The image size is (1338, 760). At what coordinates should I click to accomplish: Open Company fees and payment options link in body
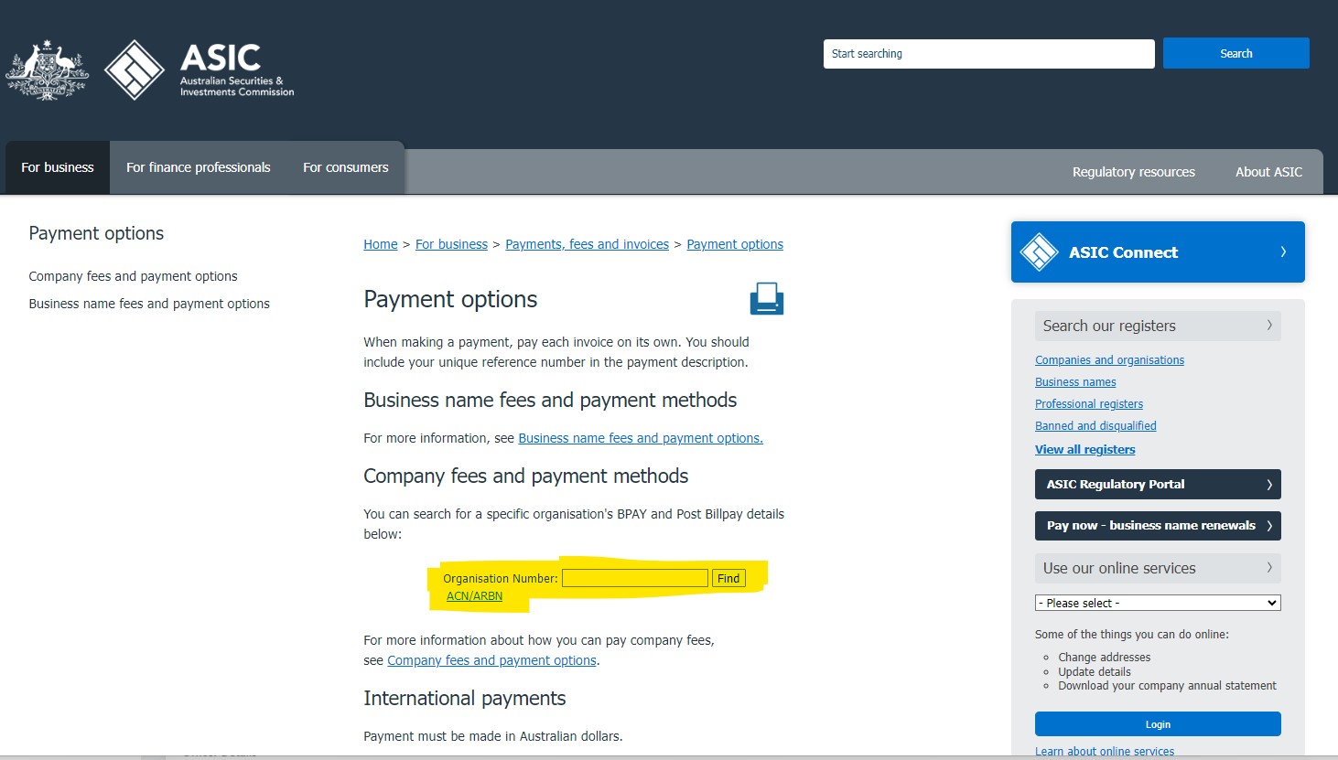491,660
